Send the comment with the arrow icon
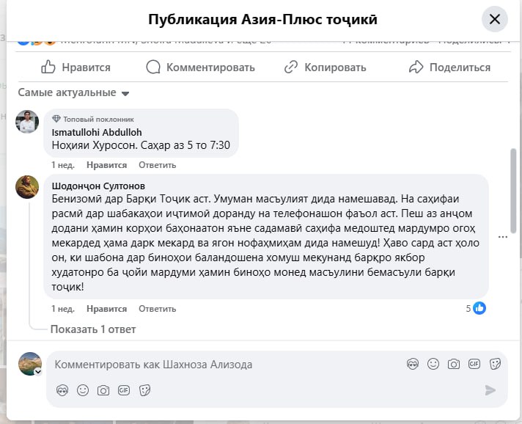 [490, 390]
